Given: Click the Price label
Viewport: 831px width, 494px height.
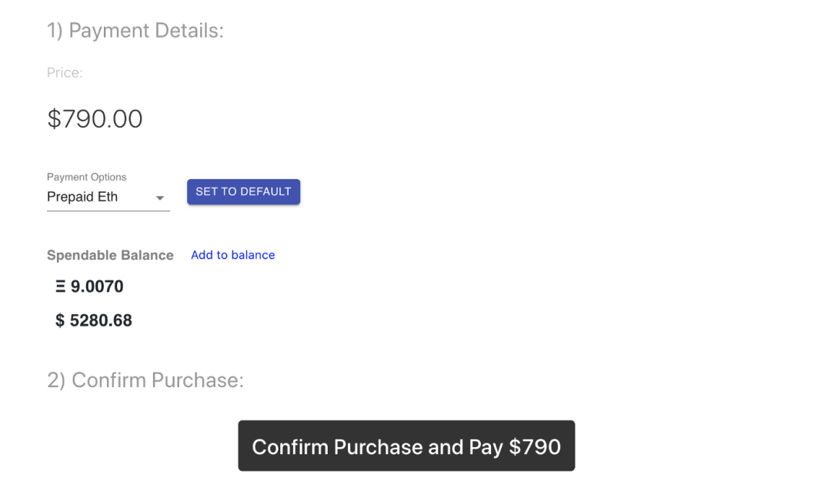Looking at the screenshot, I should point(65,73).
